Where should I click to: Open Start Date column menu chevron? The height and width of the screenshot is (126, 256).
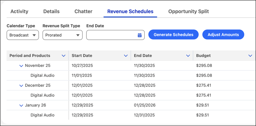pos(126,56)
